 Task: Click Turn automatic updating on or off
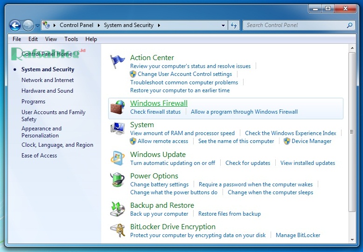pyautogui.click(x=173, y=163)
